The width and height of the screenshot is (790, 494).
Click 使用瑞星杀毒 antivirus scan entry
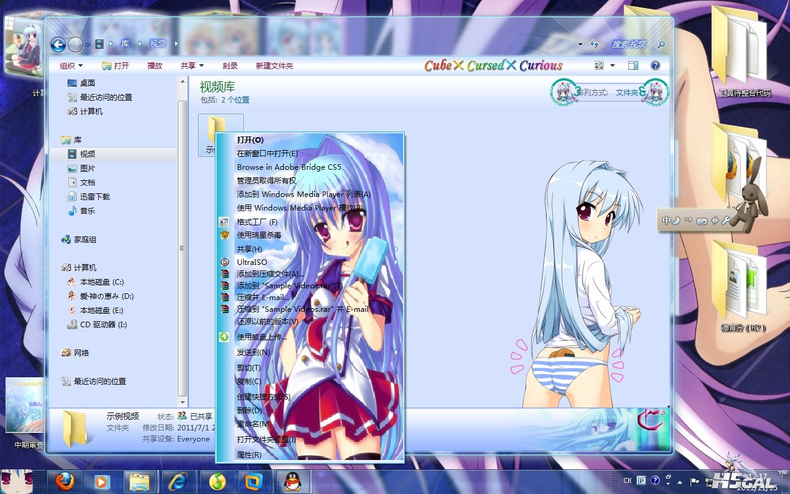tap(259, 235)
